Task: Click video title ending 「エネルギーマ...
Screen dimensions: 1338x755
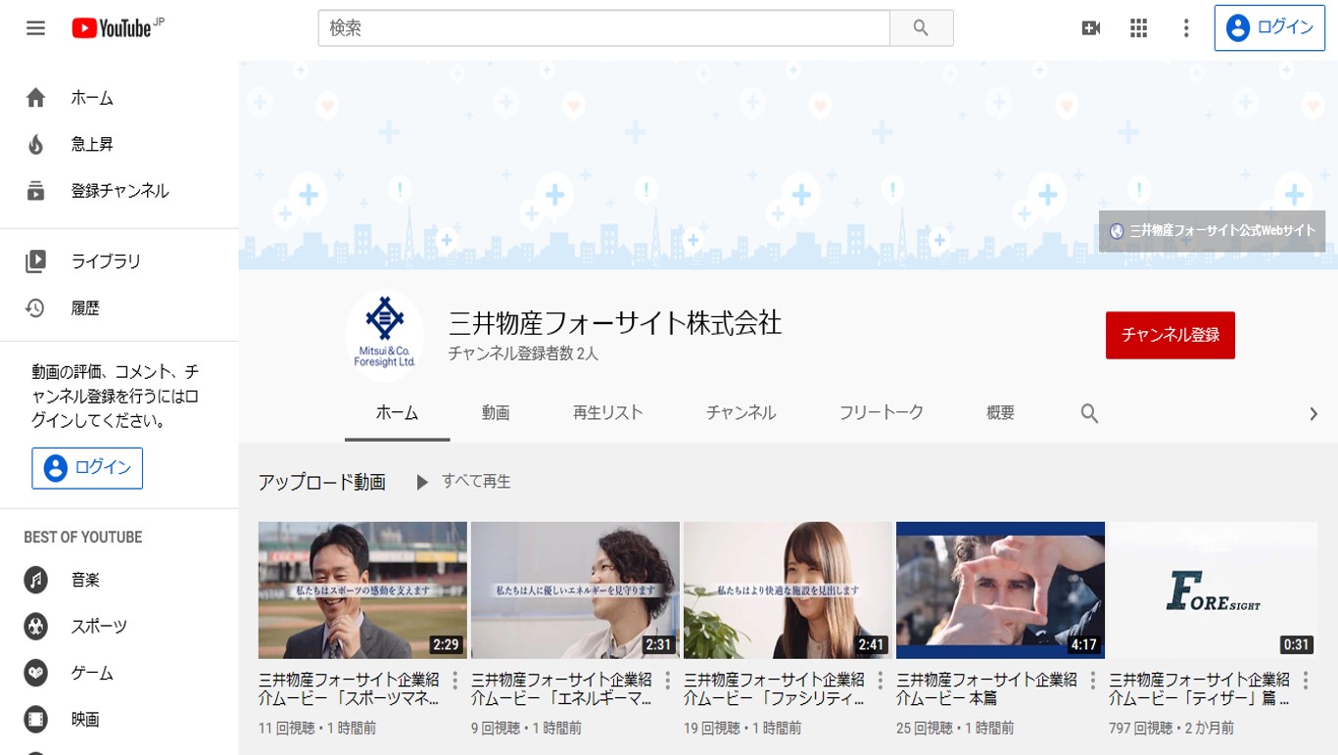Action: coord(561,689)
